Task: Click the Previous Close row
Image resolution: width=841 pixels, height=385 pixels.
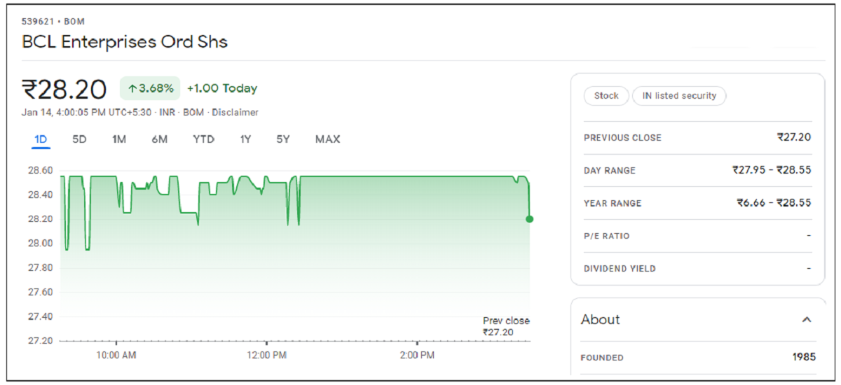Action: [697, 138]
